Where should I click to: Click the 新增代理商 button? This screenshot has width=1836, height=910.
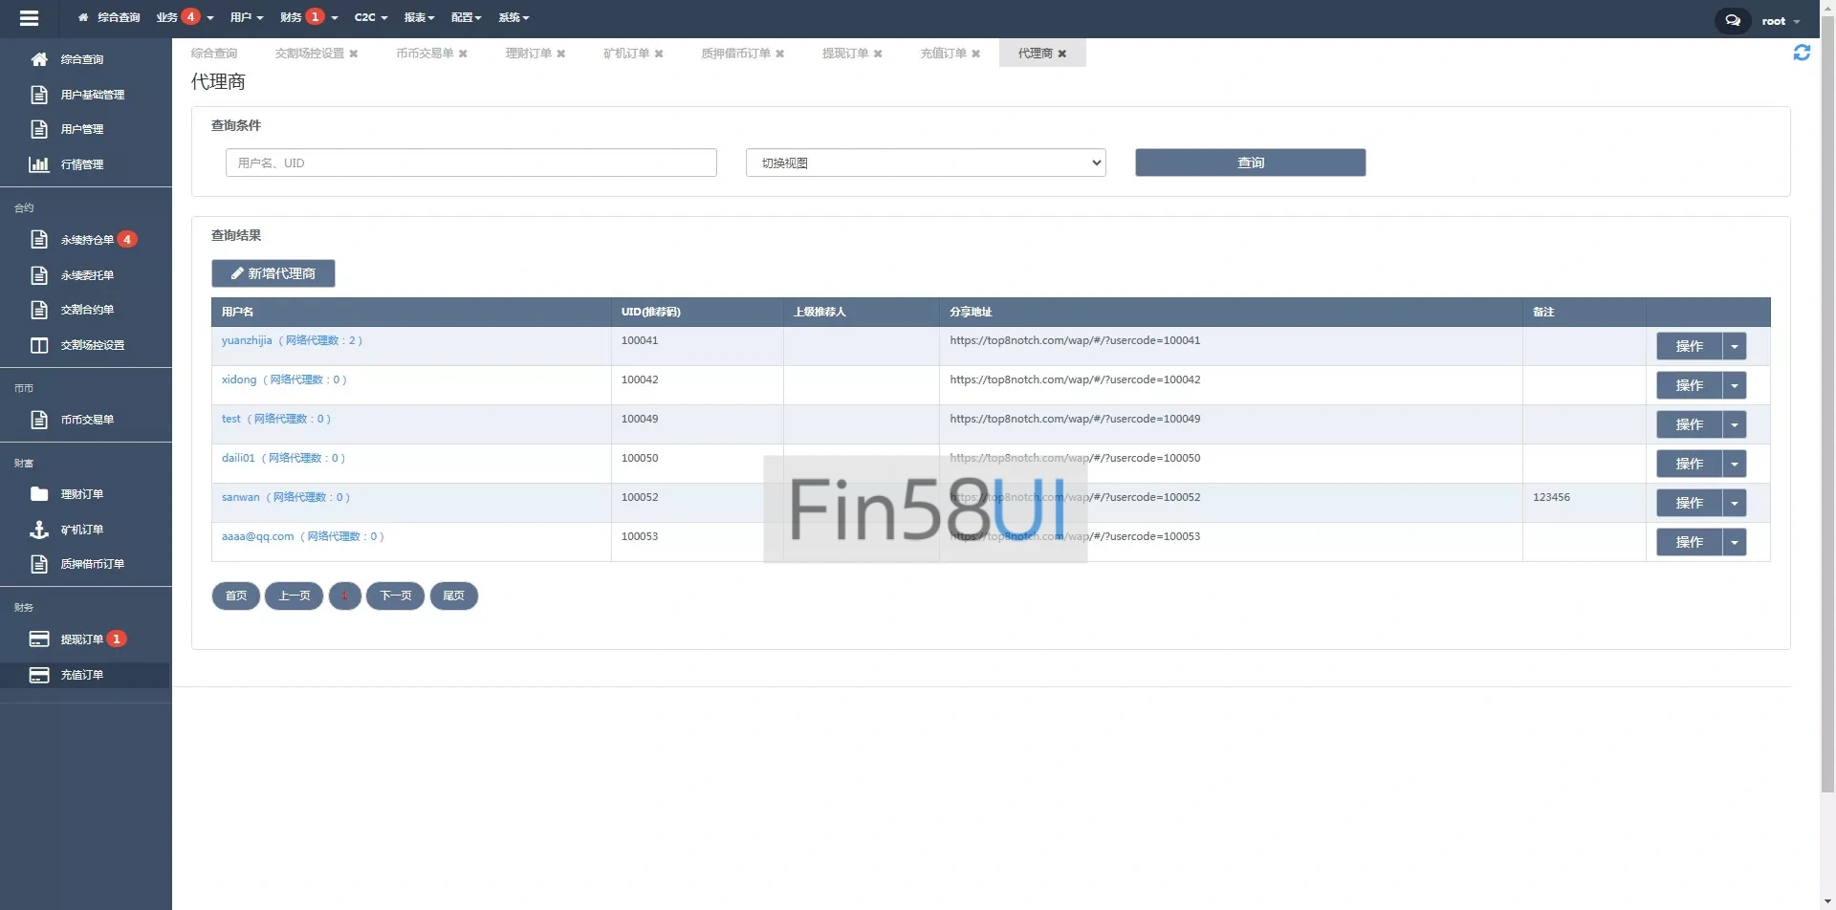(273, 273)
